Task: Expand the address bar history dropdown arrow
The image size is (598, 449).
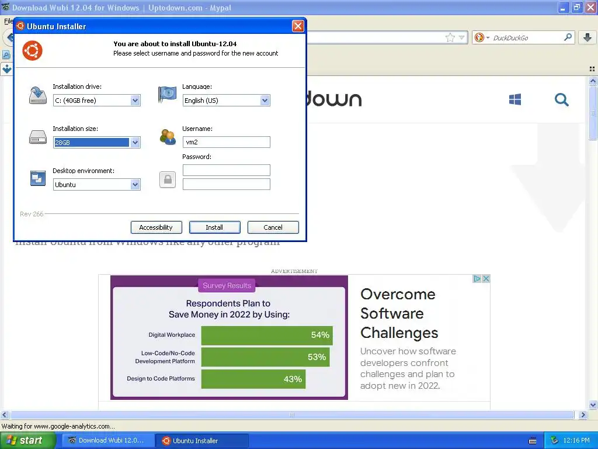Action: [461, 37]
